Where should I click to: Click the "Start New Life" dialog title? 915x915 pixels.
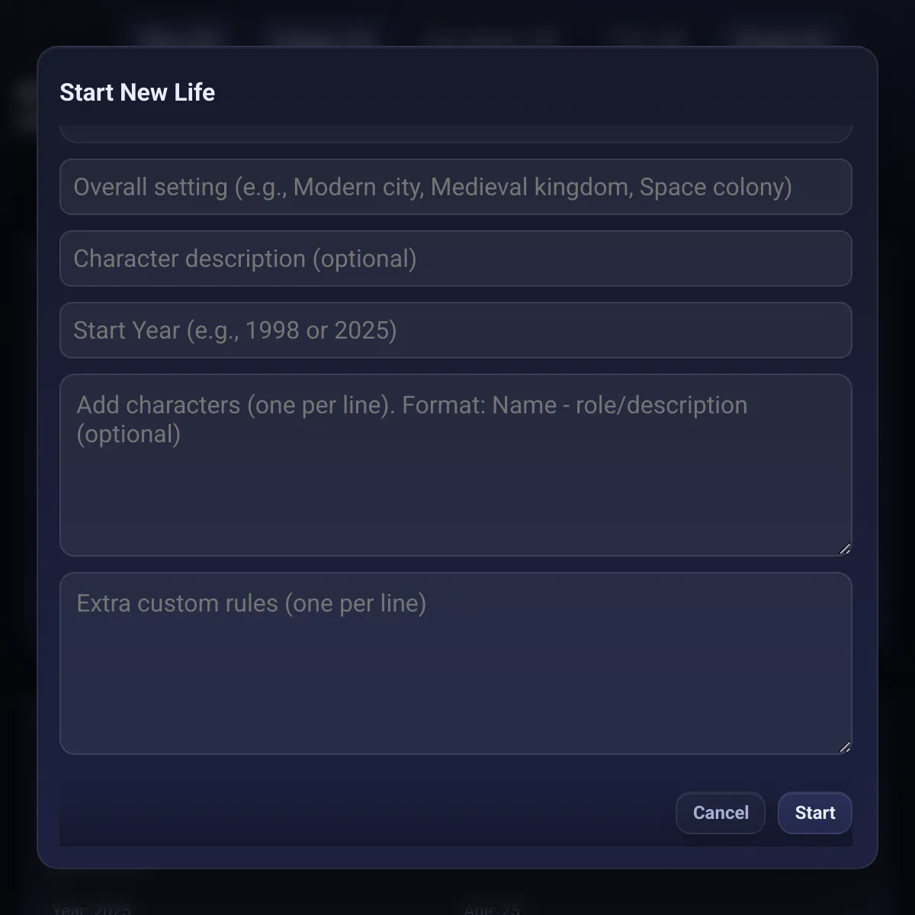[x=137, y=92]
